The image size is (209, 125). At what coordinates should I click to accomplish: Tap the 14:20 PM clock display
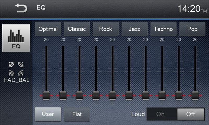point(191,9)
